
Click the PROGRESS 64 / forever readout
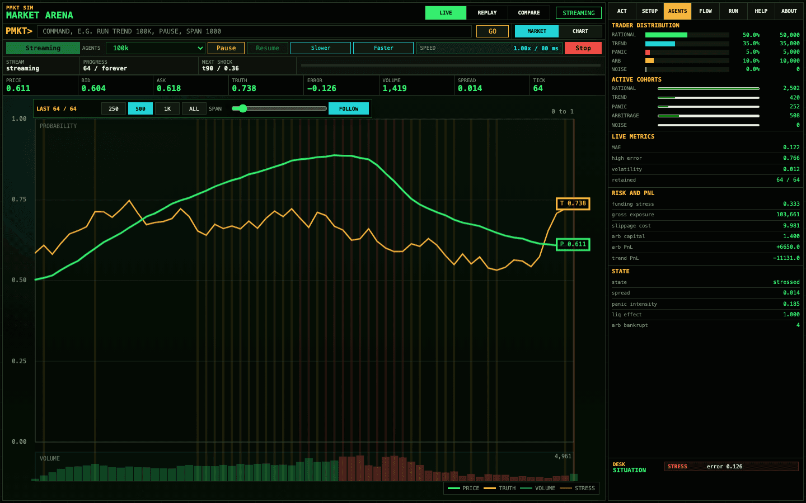[x=139, y=65]
